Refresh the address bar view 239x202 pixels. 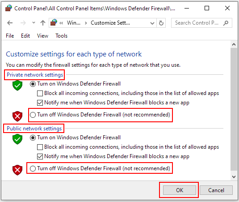click(161, 23)
